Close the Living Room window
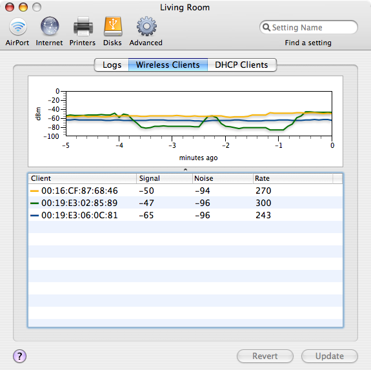 tap(10, 7)
